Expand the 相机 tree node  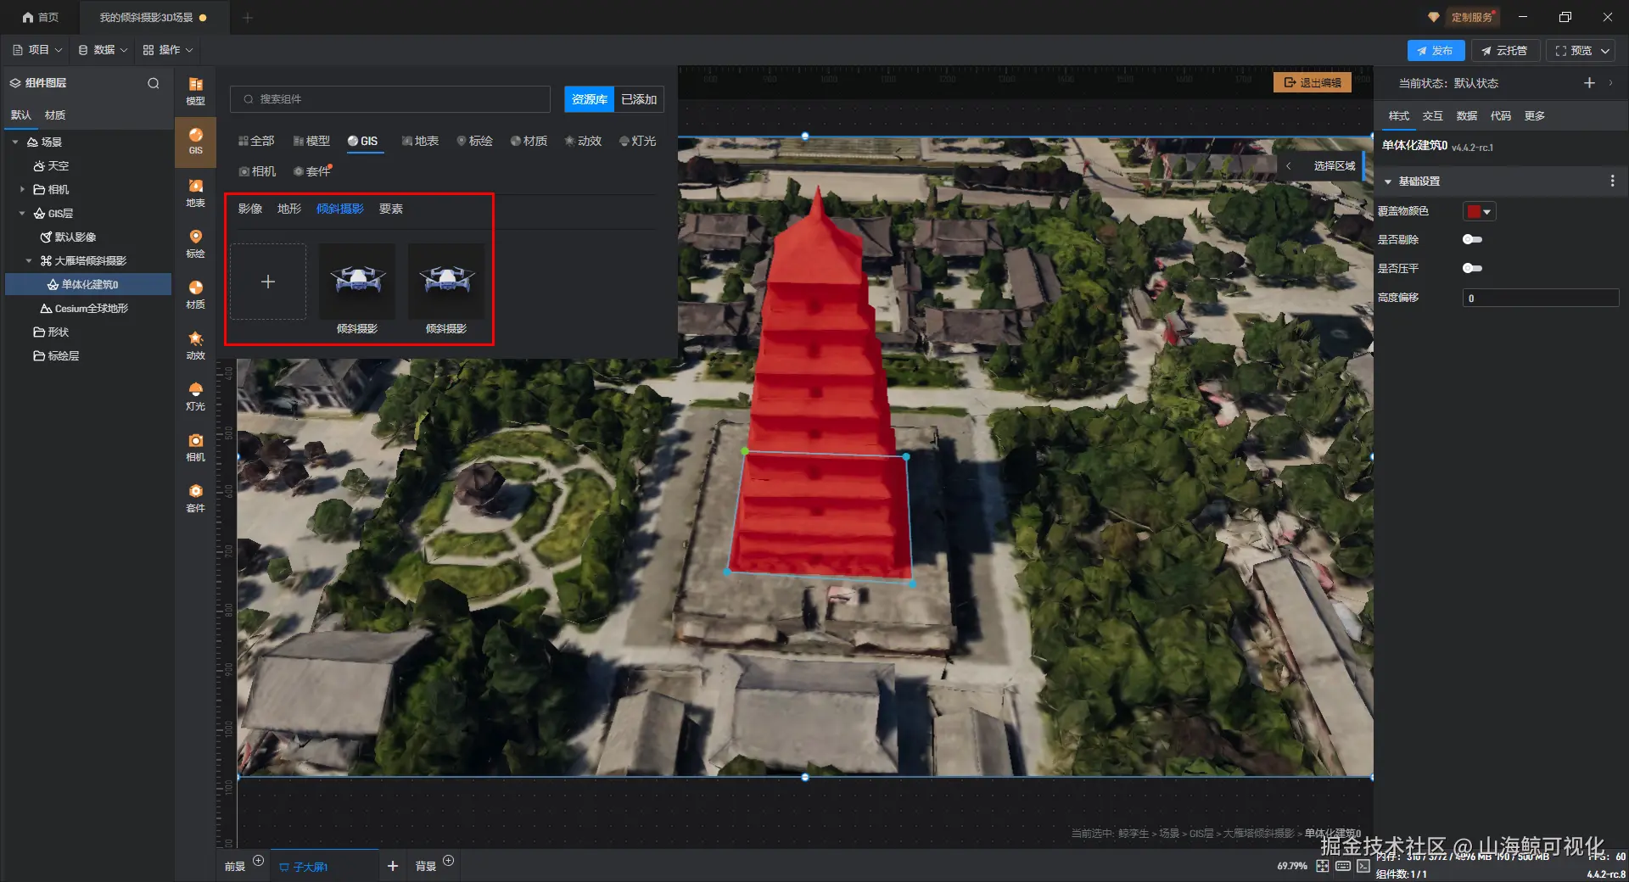point(22,189)
